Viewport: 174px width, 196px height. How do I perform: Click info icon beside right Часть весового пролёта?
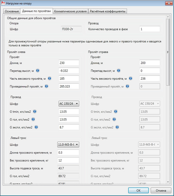pyautogui.click(x=130, y=79)
